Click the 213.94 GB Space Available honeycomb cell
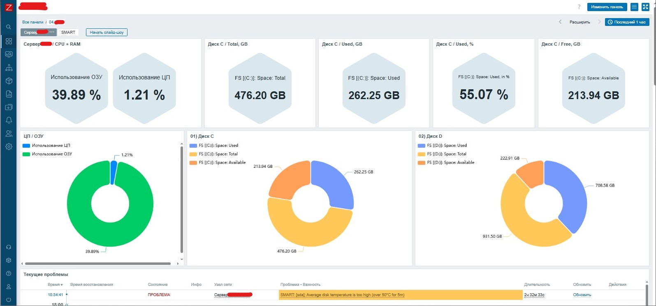Screen dimensions: 656x306 (593, 88)
